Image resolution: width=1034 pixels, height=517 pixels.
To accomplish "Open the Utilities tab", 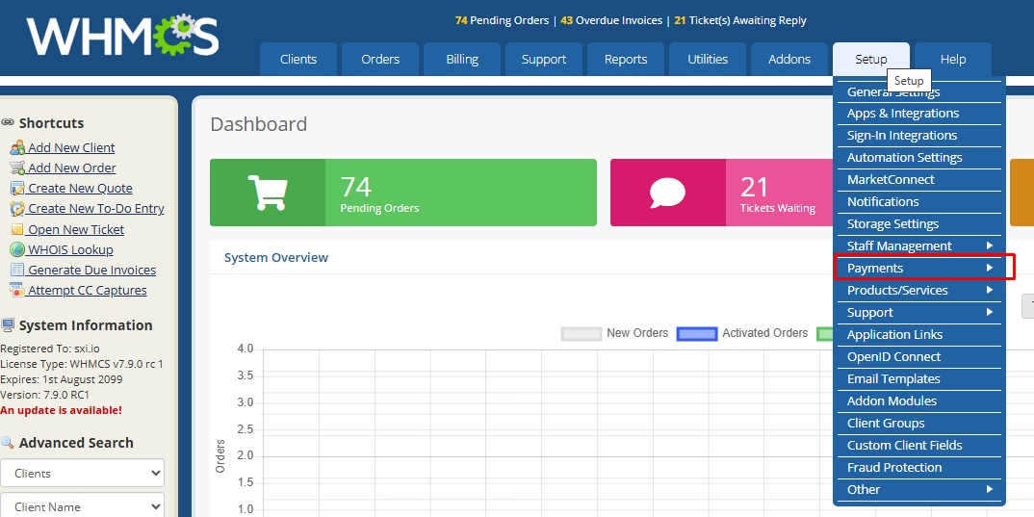I will [707, 60].
